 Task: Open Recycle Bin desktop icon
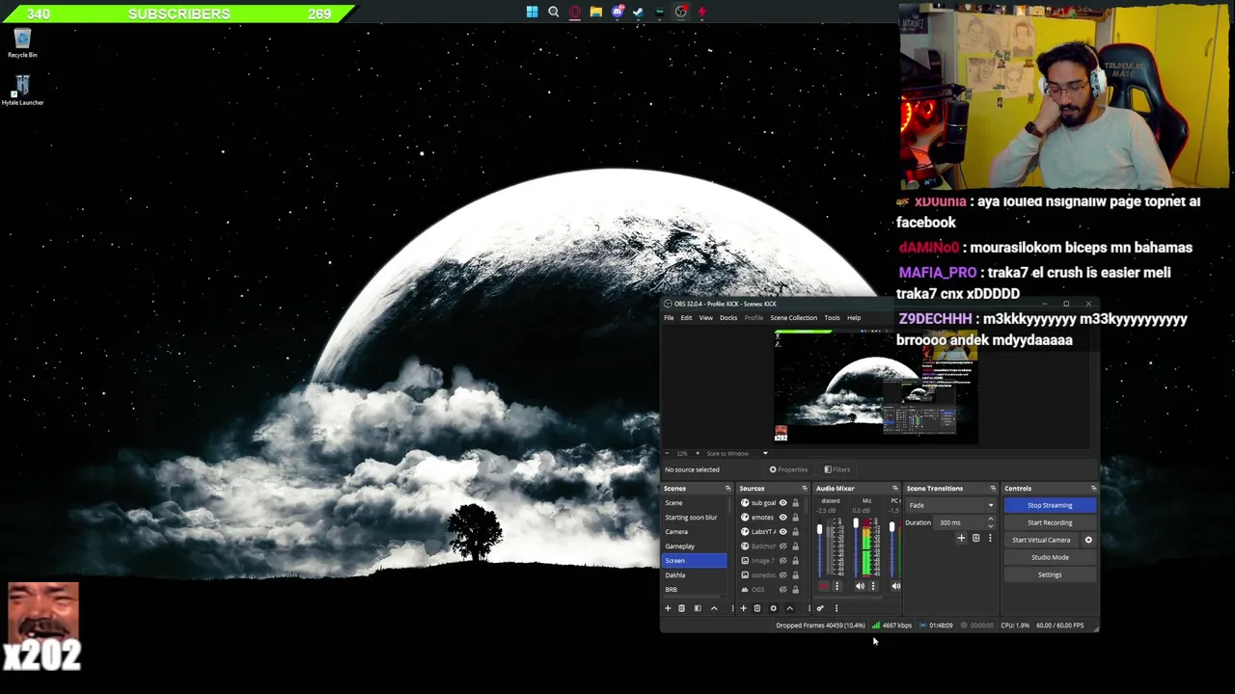point(22,43)
